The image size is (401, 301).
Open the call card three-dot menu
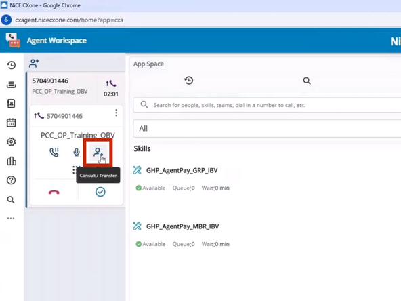(116, 113)
